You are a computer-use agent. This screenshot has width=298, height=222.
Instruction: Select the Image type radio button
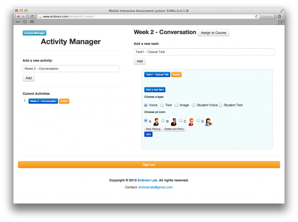[x=176, y=105]
